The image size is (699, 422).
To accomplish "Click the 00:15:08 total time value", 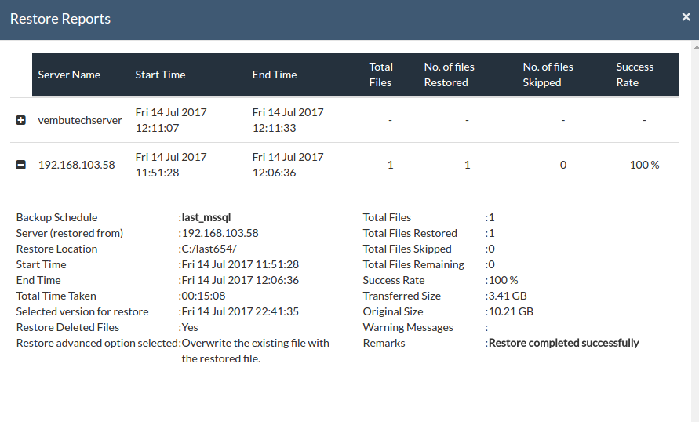I will pos(203,296).
